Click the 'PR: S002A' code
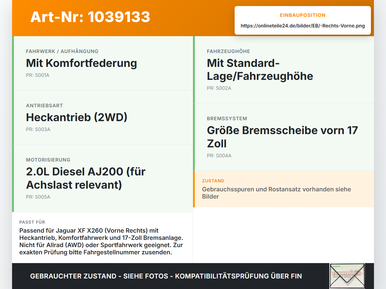Viewport: 386px width, 289px height. click(219, 88)
